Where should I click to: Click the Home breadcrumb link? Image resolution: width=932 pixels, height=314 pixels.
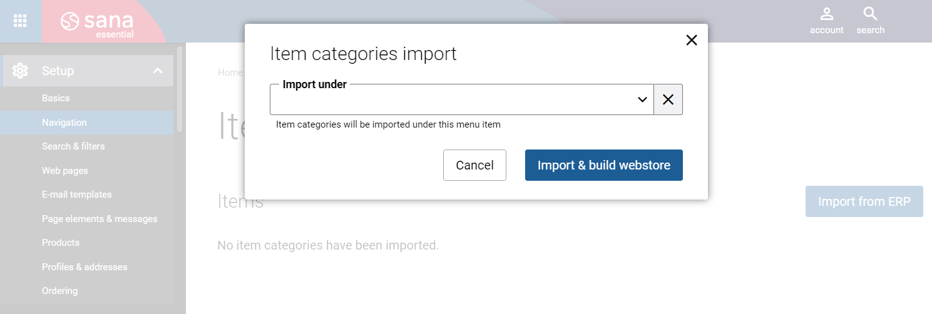230,73
